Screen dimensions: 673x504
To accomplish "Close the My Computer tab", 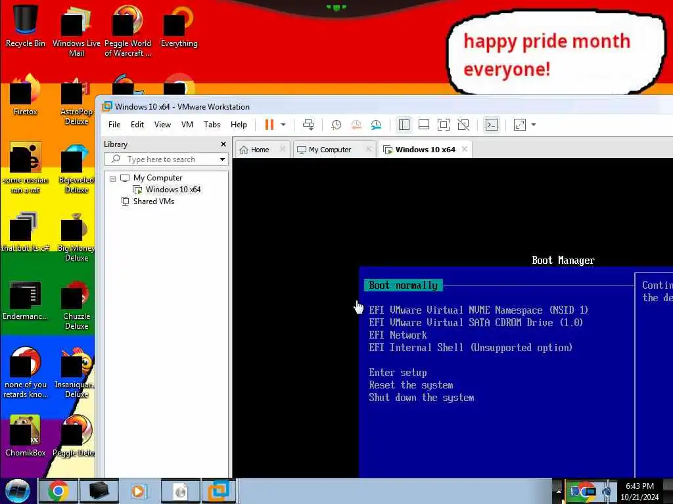I will coord(368,149).
